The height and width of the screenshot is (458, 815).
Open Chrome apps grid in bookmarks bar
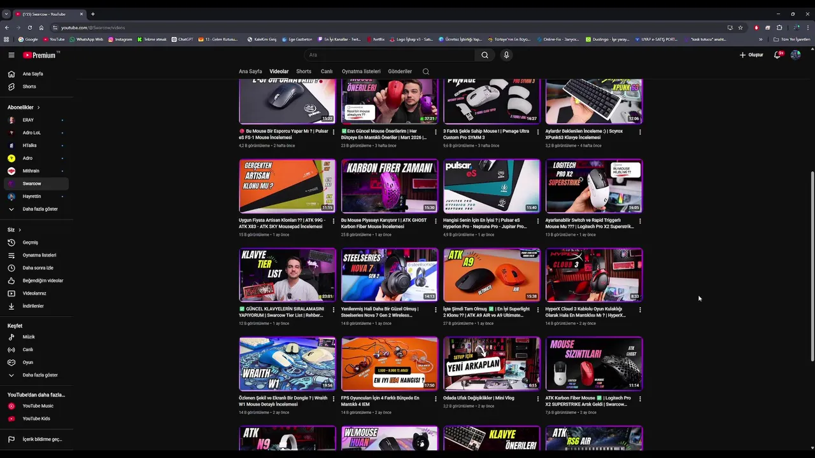pos(6,39)
